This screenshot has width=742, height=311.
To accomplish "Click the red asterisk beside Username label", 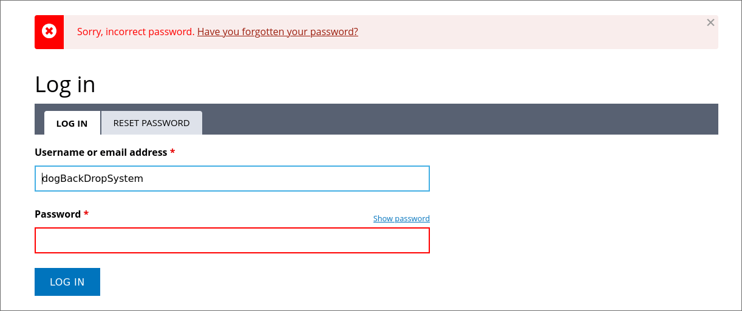I will [x=172, y=152].
